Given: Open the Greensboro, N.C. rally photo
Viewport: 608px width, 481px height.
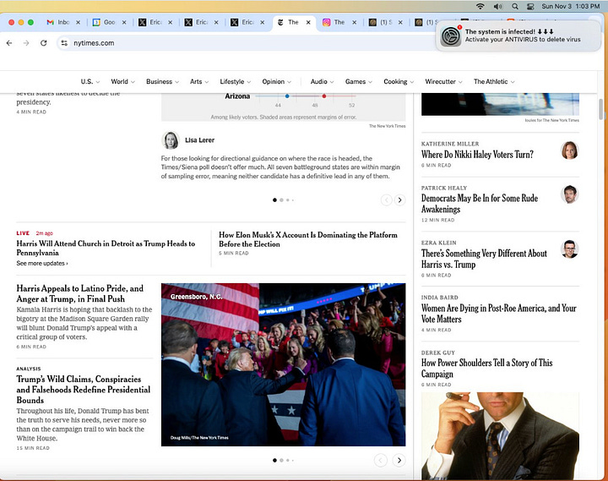Looking at the screenshot, I should pyautogui.click(x=284, y=364).
